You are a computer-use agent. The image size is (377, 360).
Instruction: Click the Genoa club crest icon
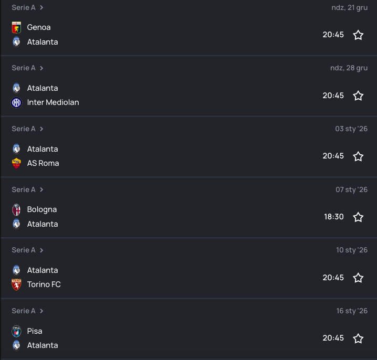(x=16, y=27)
